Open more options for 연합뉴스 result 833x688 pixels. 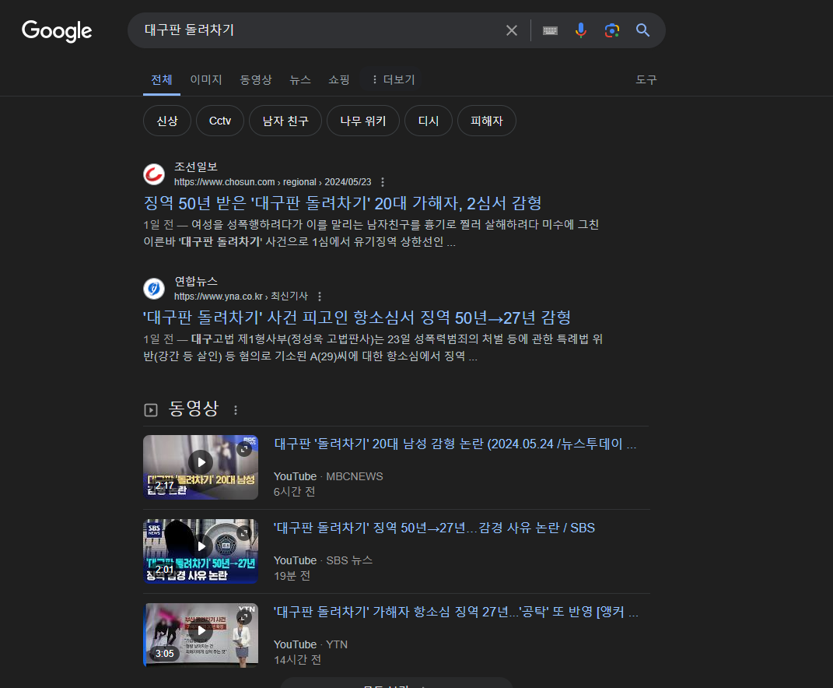pyautogui.click(x=320, y=297)
